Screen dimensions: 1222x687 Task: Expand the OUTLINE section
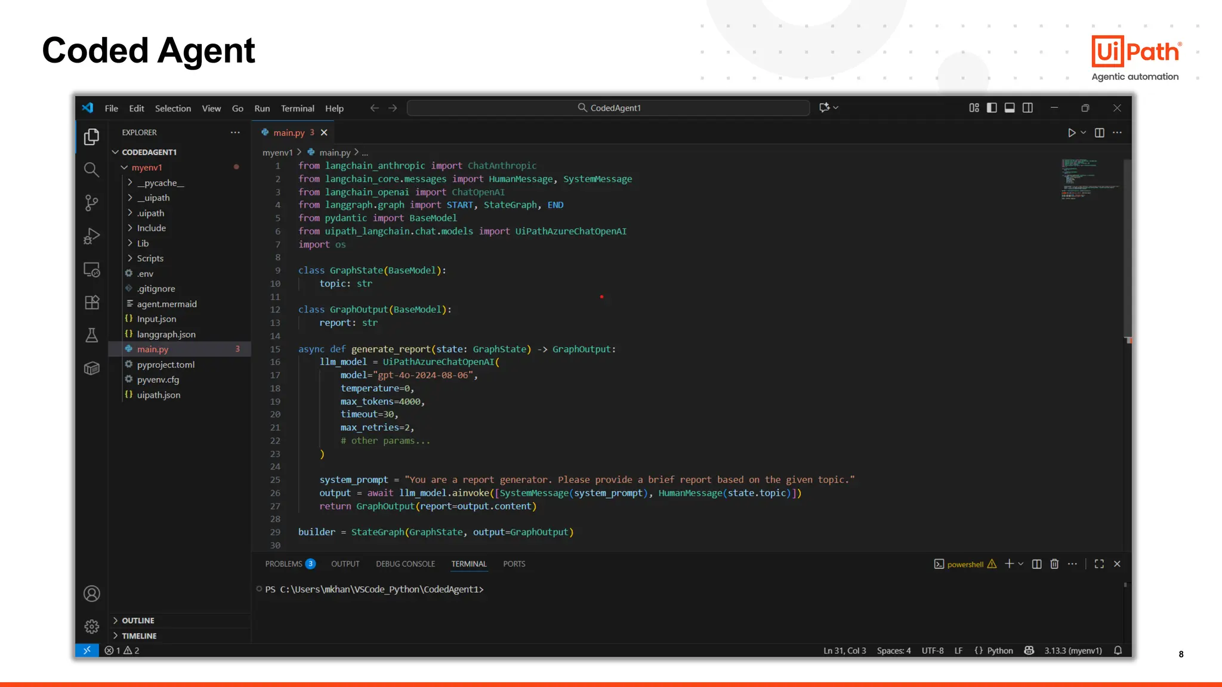coord(138,621)
